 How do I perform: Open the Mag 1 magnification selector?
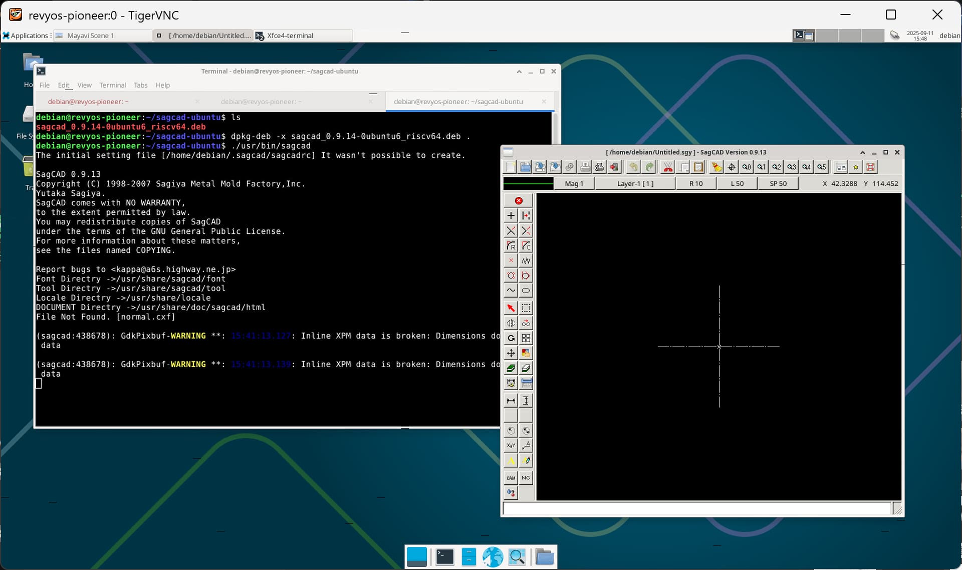point(574,184)
